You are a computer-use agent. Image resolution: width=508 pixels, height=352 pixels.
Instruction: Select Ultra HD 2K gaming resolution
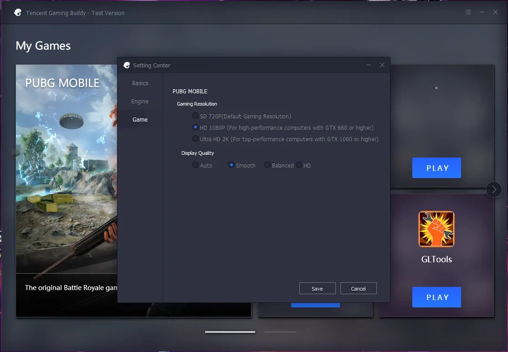pos(195,138)
